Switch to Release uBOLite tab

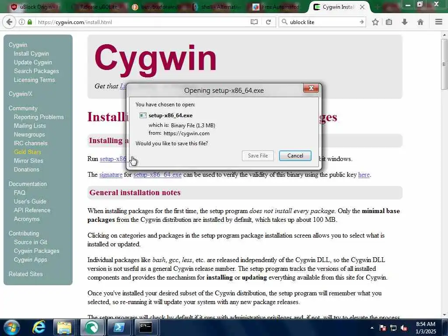[96, 7]
